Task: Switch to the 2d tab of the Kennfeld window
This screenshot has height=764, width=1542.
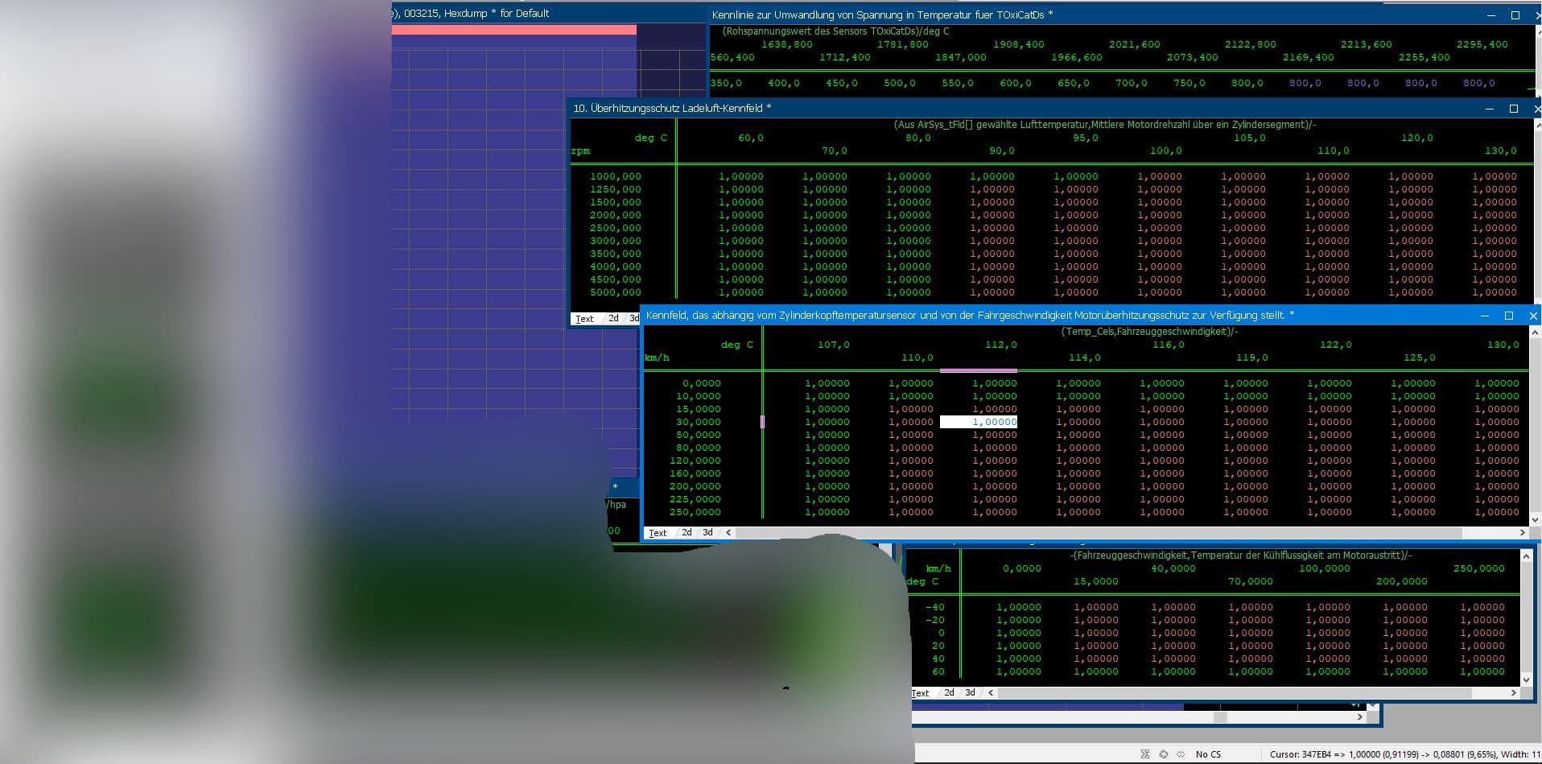Action: (x=686, y=532)
